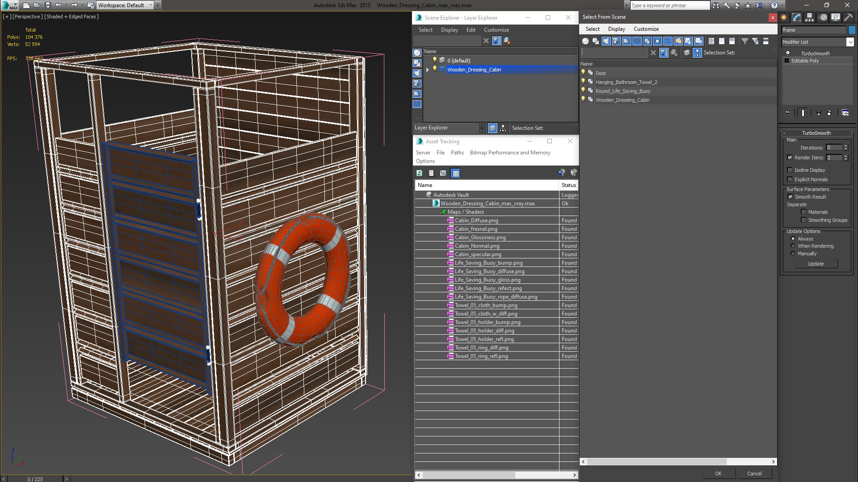Increase Iterations spinner value
858x482 pixels.
(845, 146)
